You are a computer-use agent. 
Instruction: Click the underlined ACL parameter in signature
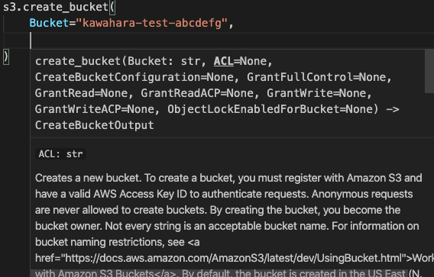[224, 61]
